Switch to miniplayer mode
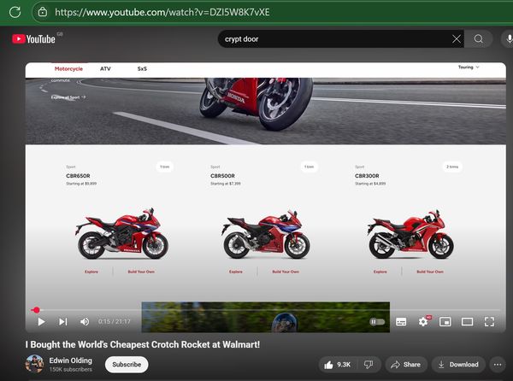The image size is (513, 381). coord(445,322)
